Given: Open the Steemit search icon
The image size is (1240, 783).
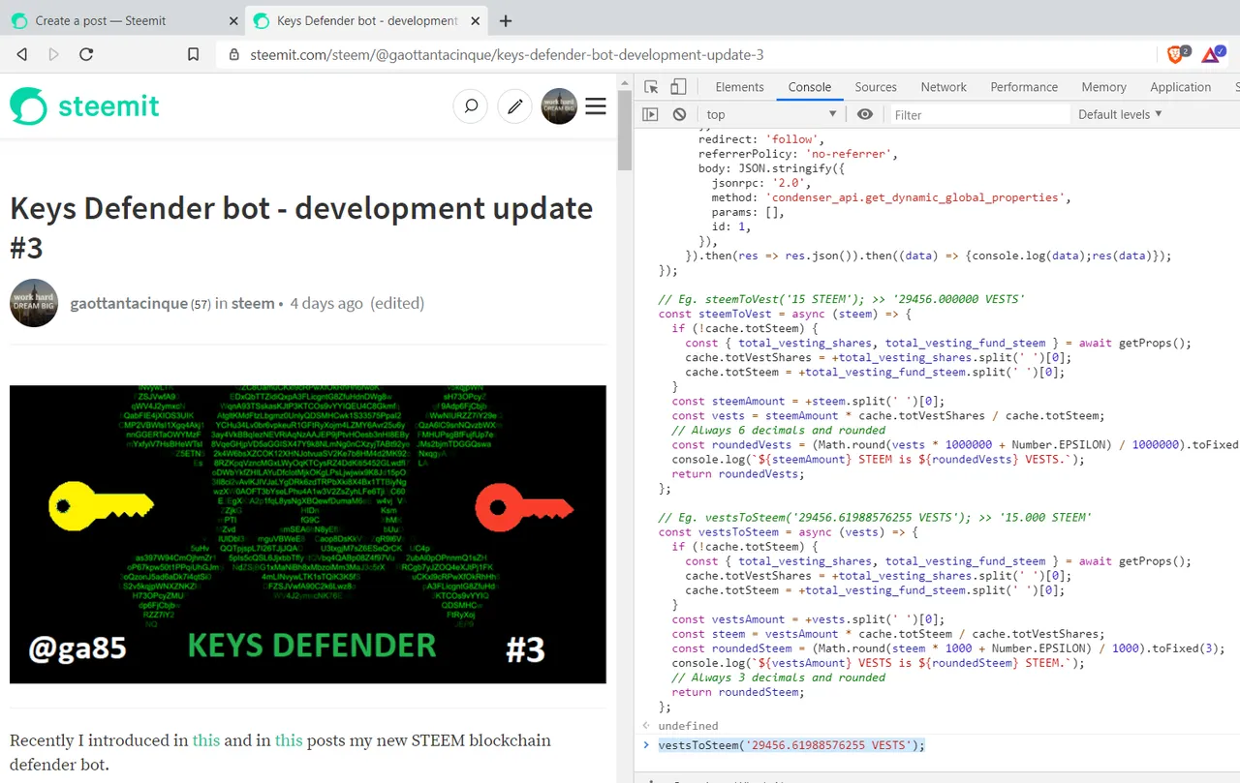Looking at the screenshot, I should click(471, 106).
